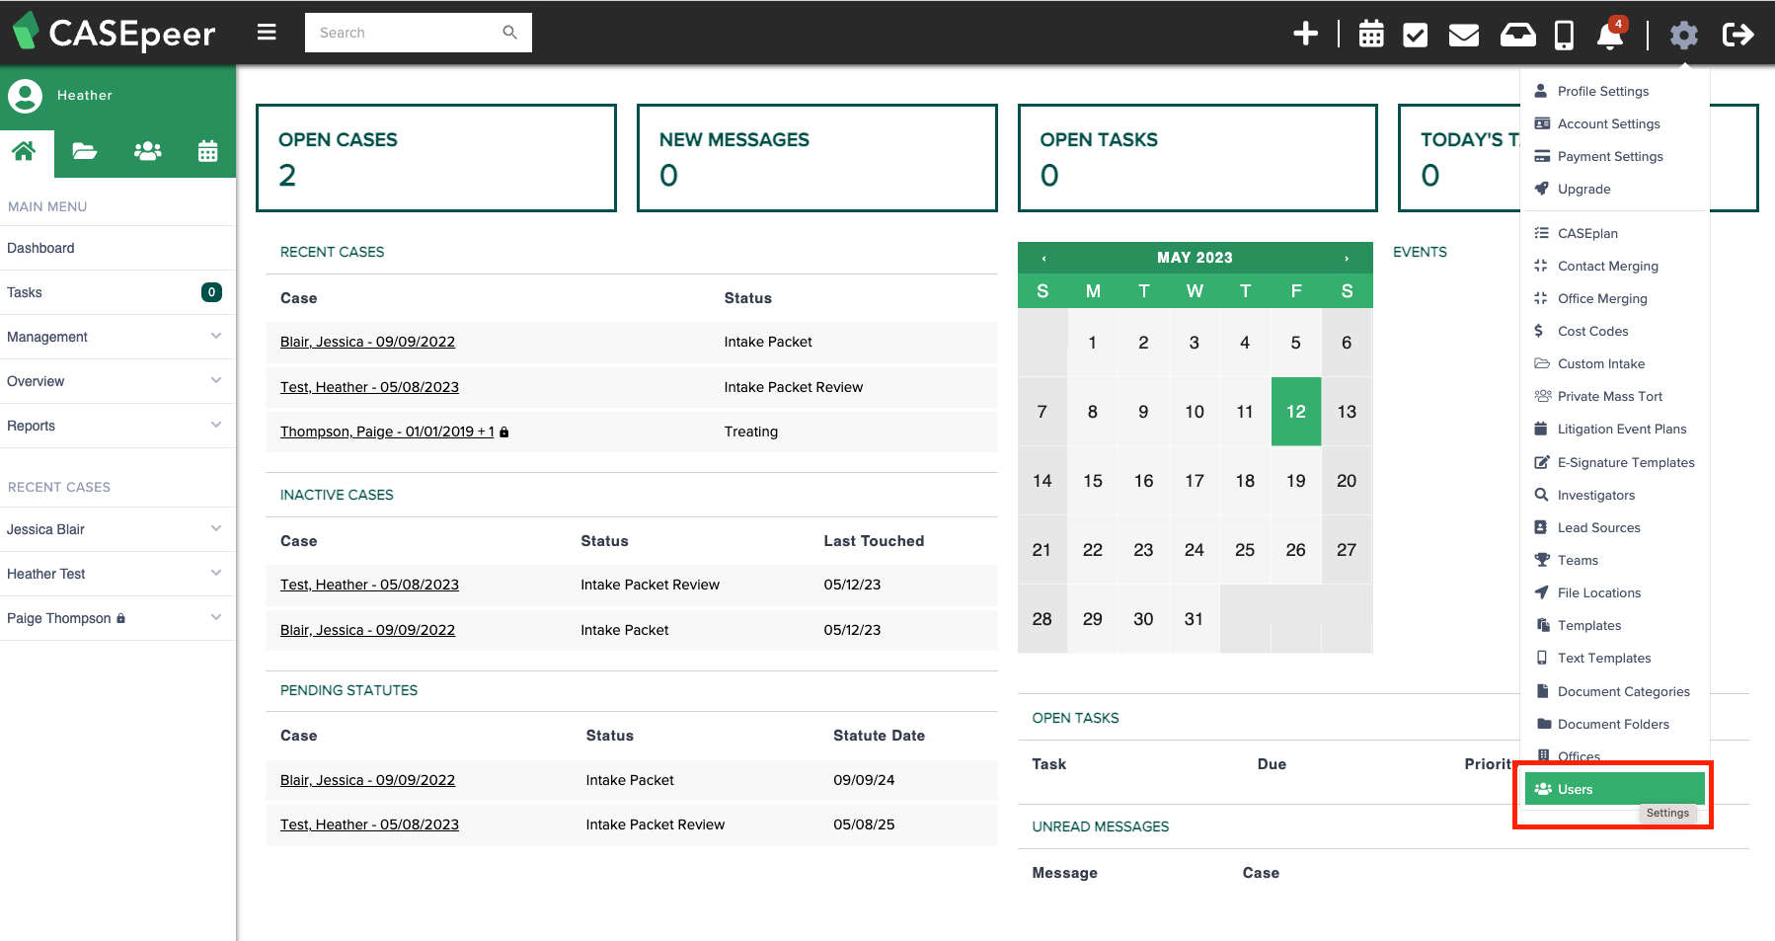Expand the Reports menu

coord(117,426)
